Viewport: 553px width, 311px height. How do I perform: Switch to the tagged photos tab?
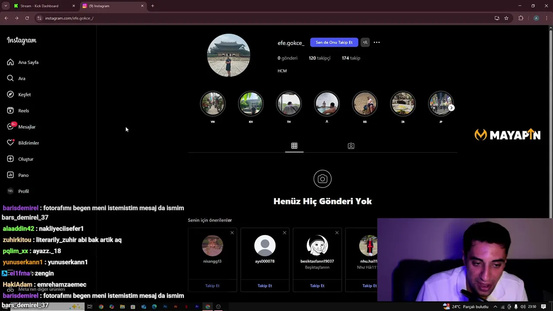(x=351, y=146)
